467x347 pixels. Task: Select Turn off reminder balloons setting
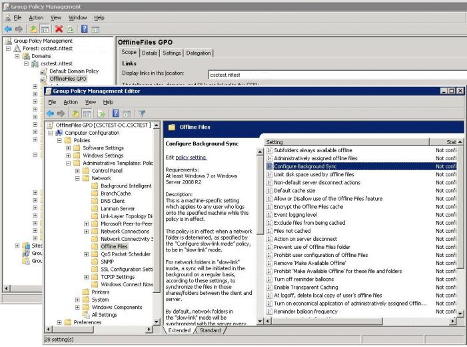[x=304, y=279]
